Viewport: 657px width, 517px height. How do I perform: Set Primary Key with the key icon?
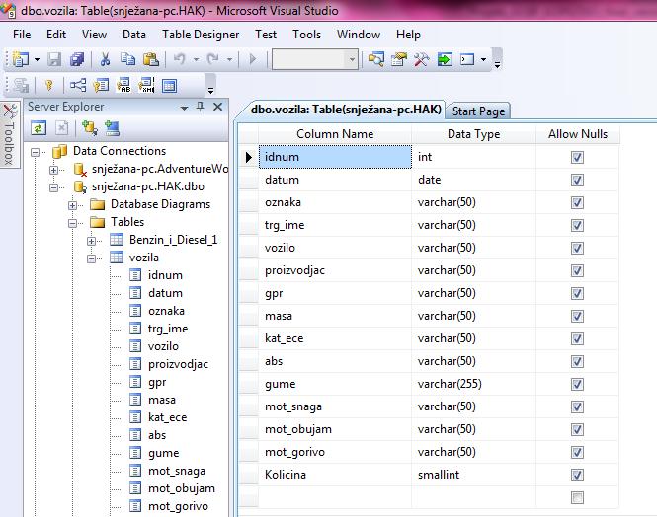(49, 85)
